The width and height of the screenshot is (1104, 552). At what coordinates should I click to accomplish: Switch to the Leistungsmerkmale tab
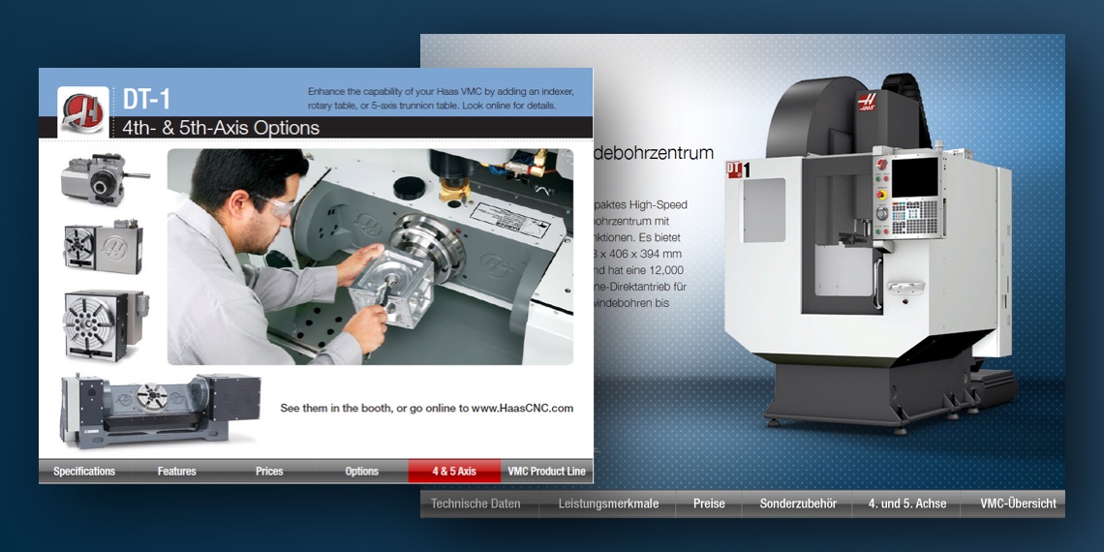click(608, 504)
